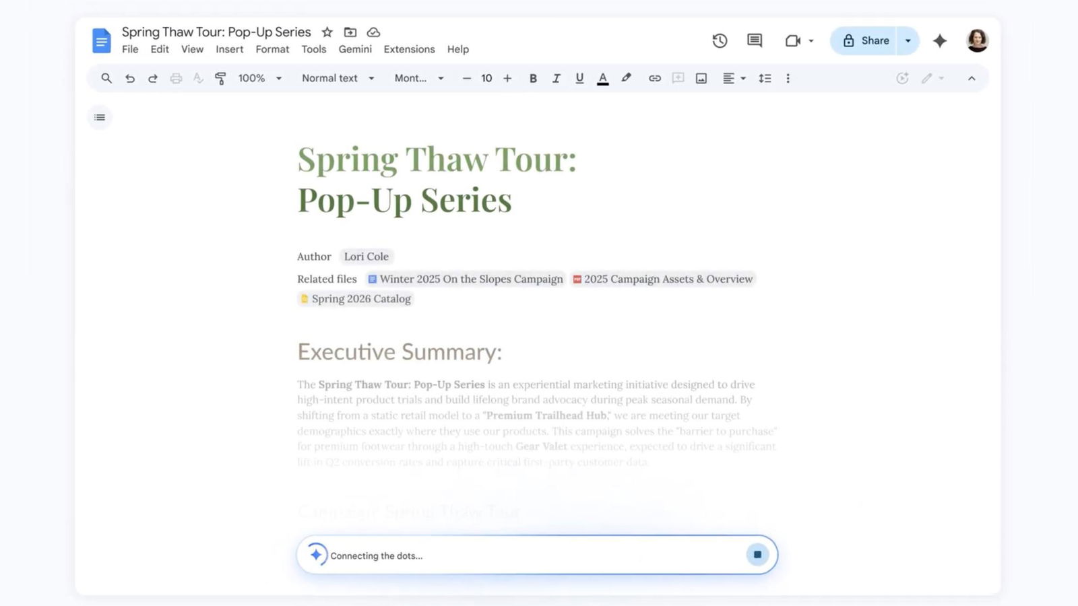The width and height of the screenshot is (1078, 606).
Task: Toggle underline formatting
Action: 579,78
